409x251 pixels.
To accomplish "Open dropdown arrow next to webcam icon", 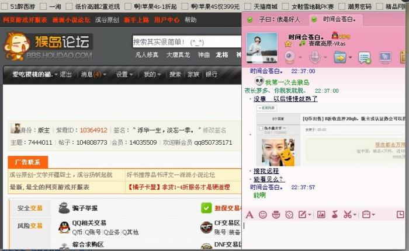I will 300,57.
